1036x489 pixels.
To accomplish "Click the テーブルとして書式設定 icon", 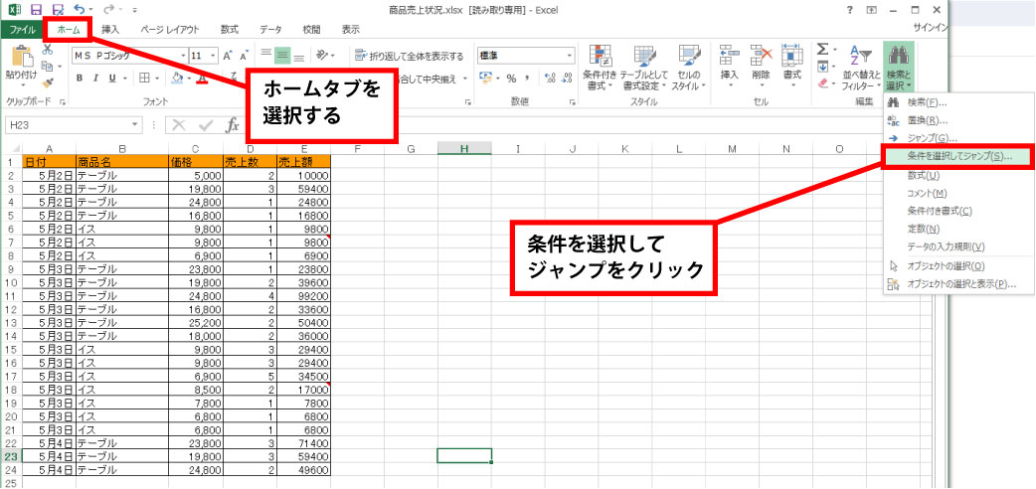I will pyautogui.click(x=644, y=58).
